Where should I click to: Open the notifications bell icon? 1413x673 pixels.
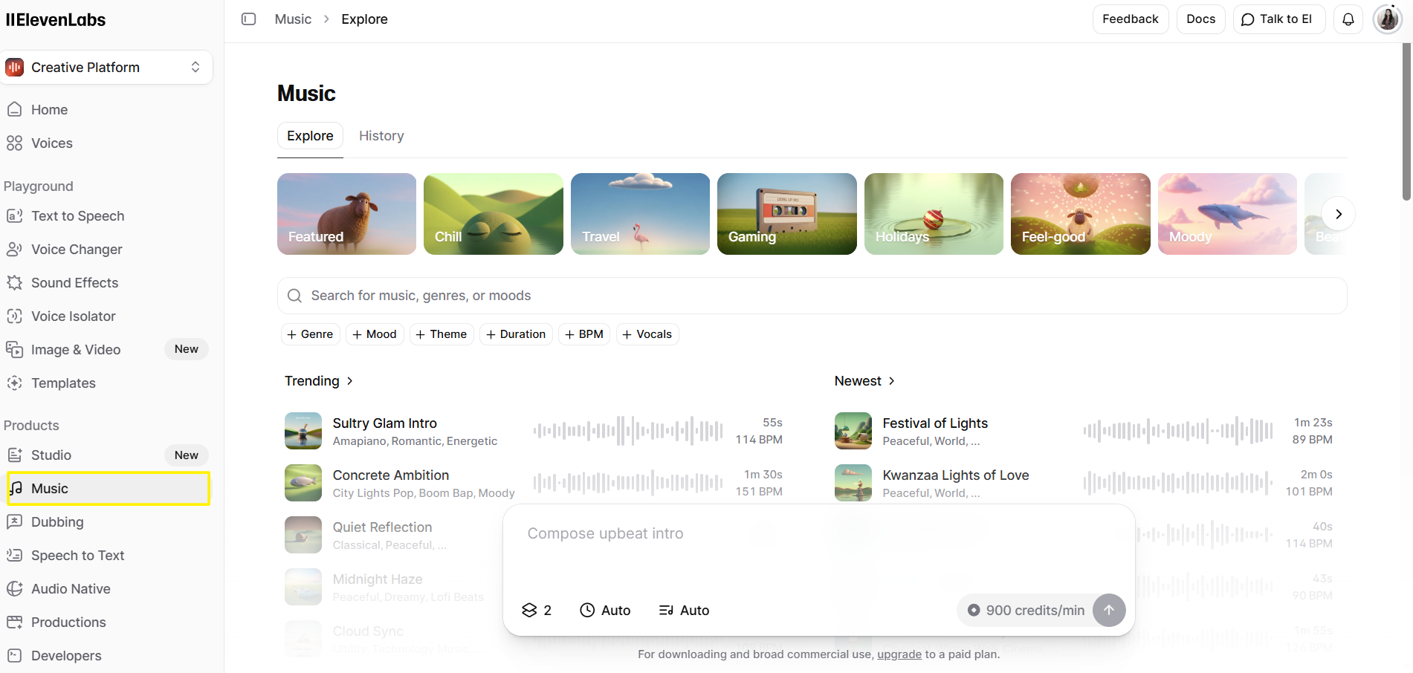coord(1348,19)
